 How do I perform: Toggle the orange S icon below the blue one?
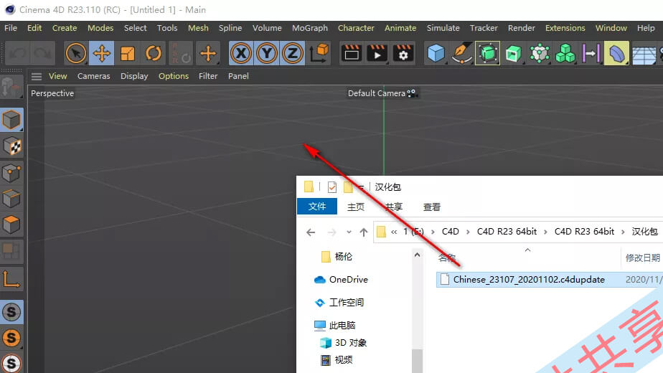coord(11,338)
